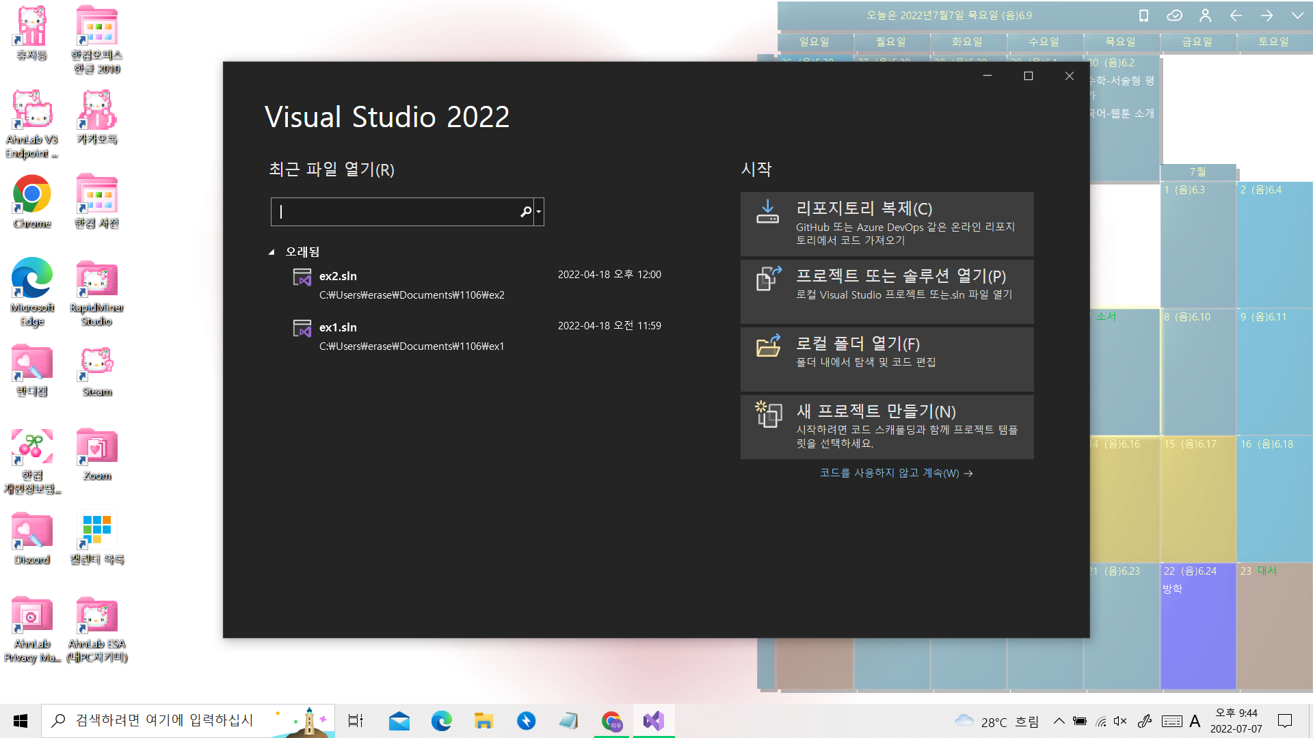Go to the next month in calendar widget
Screen dimensions: 1313x738
[1266, 15]
